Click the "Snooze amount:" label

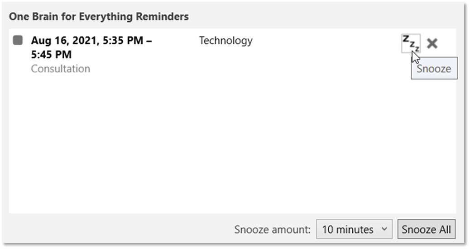pyautogui.click(x=273, y=230)
